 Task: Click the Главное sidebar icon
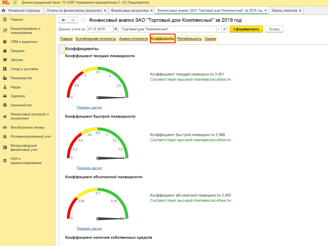5,20
